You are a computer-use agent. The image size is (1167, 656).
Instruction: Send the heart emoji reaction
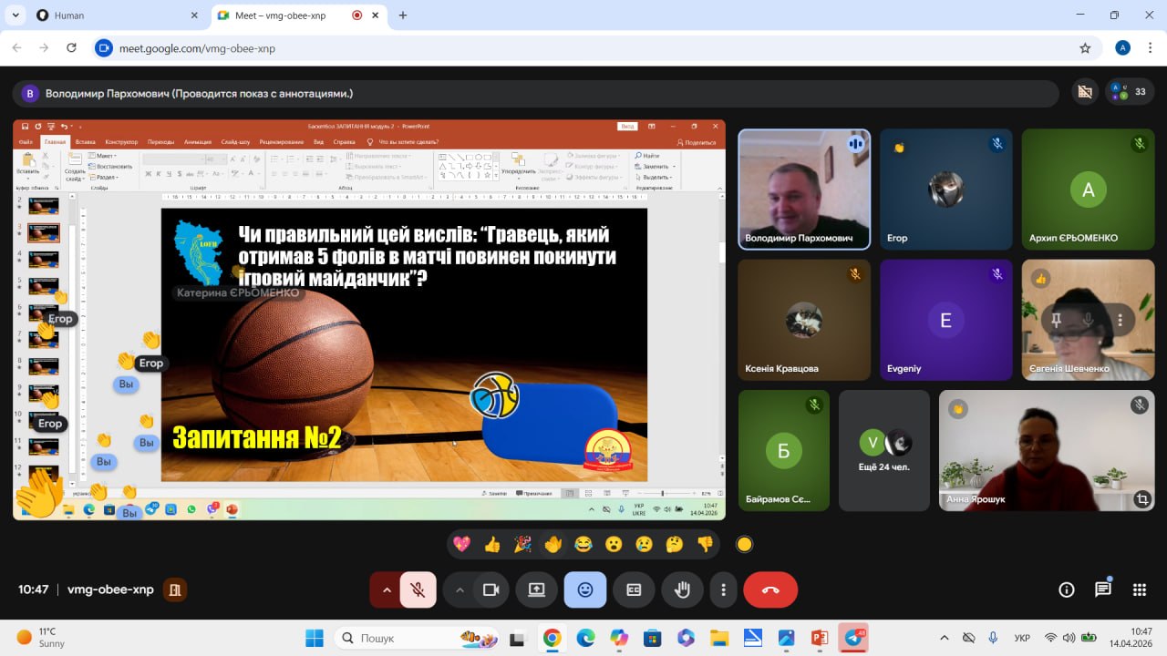(x=461, y=545)
